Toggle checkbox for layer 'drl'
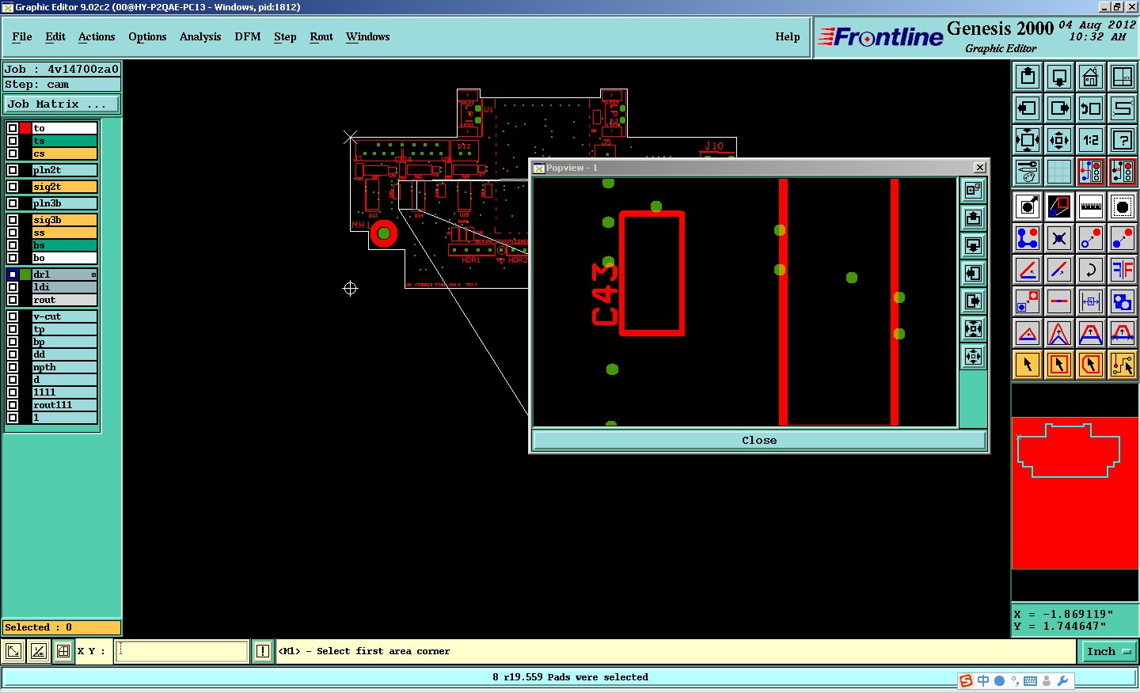This screenshot has width=1140, height=693. pos(13,275)
